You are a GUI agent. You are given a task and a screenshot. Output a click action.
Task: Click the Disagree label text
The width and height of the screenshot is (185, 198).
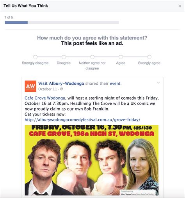[x=64, y=63]
